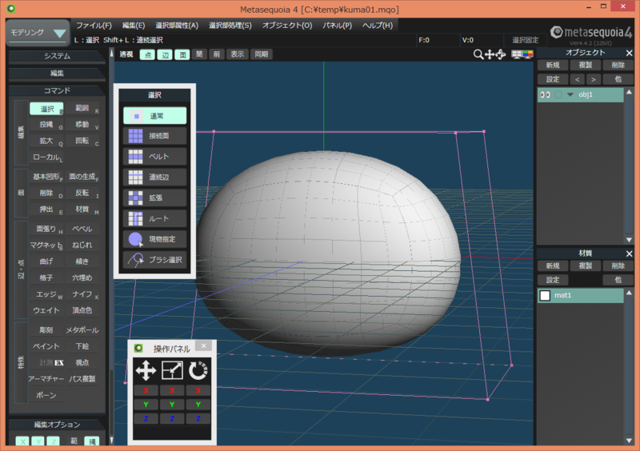Image resolution: width=640 pixels, height=451 pixels.
Task: Close the 操作パネル floating panel
Action: tap(204, 346)
